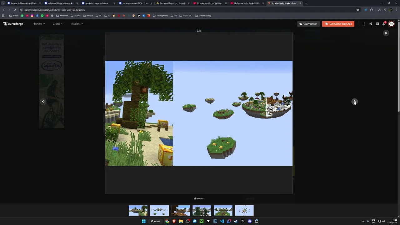Open the Development bookmarks folder
This screenshot has width=400, height=225.
(x=160, y=16)
